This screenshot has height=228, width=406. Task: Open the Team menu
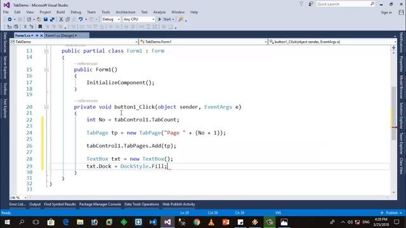coord(91,12)
